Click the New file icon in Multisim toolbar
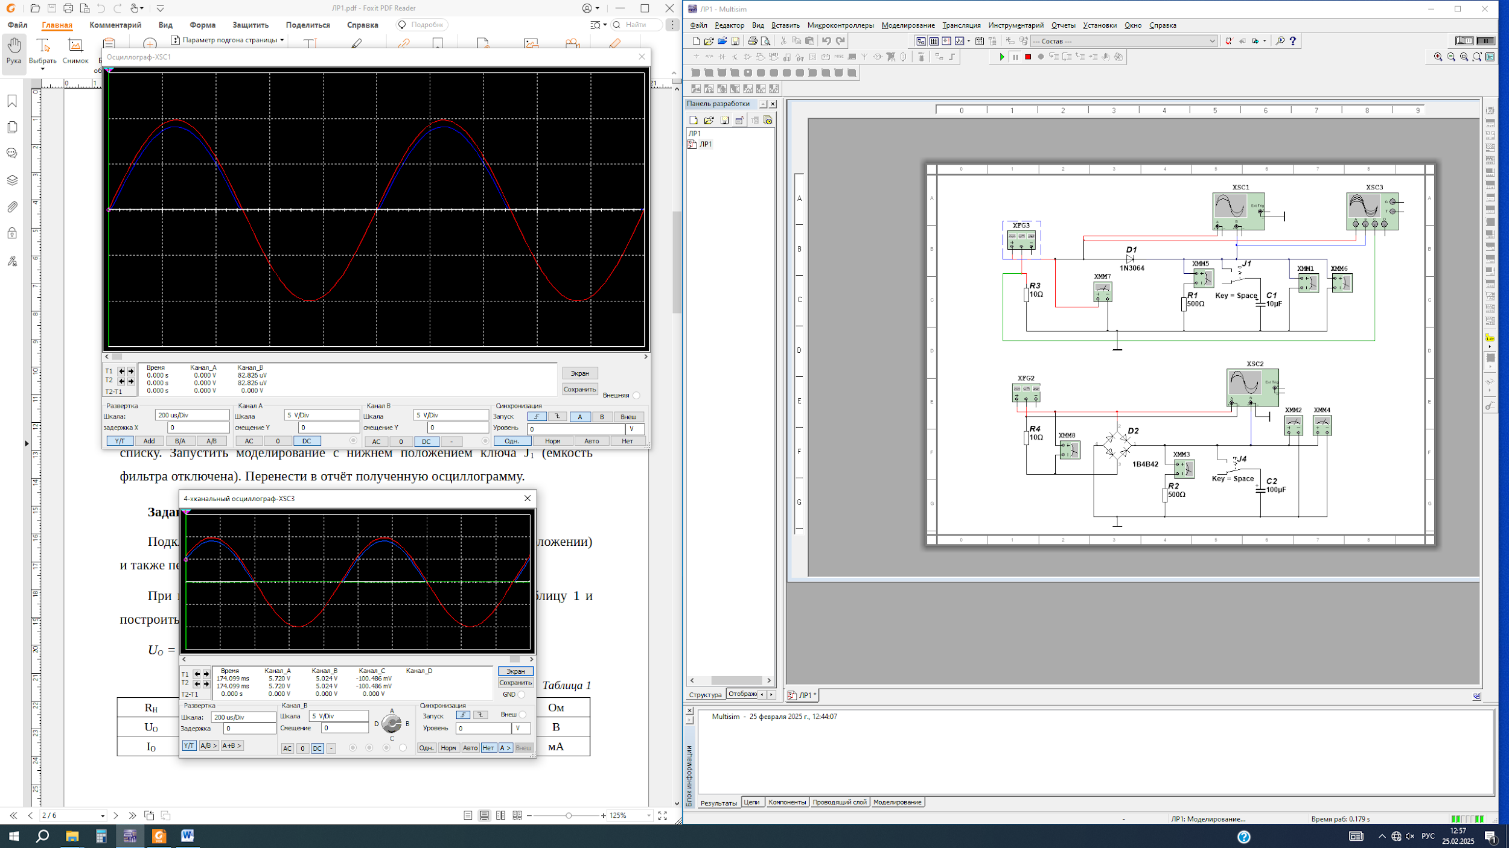Screen dimensions: 1509x848 click(696, 41)
